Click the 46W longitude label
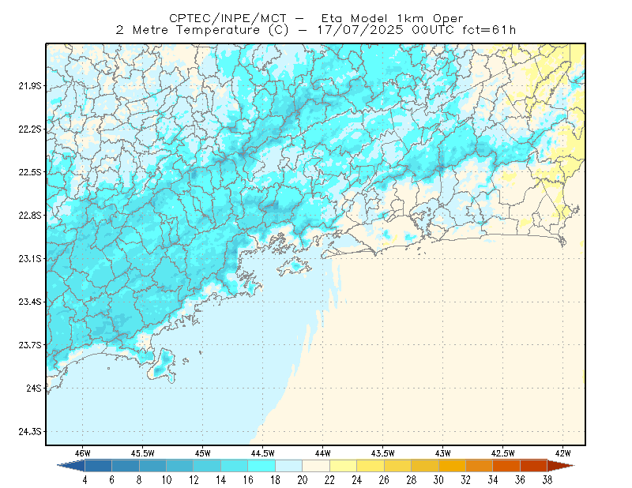Image resolution: width=632 pixels, height=488 pixels. coord(83,453)
